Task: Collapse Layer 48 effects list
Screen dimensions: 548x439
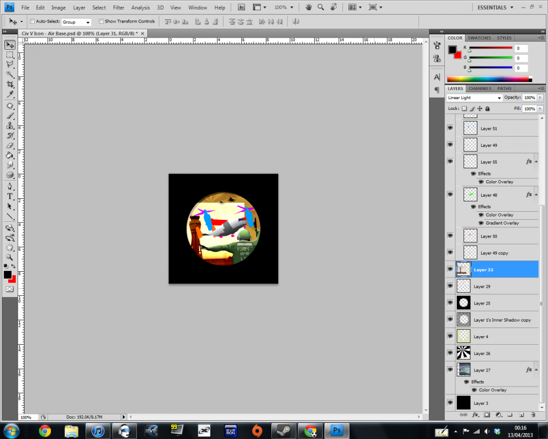Action: (536, 194)
